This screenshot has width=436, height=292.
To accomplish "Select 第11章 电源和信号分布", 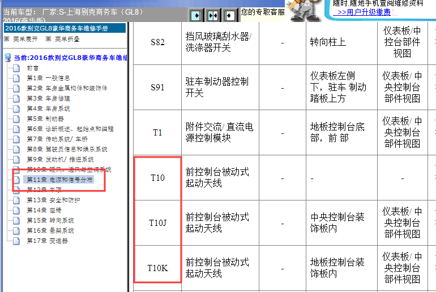I will pos(59,180).
